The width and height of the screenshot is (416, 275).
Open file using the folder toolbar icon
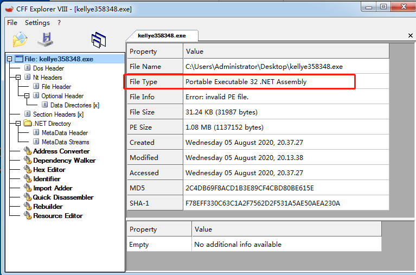point(20,40)
